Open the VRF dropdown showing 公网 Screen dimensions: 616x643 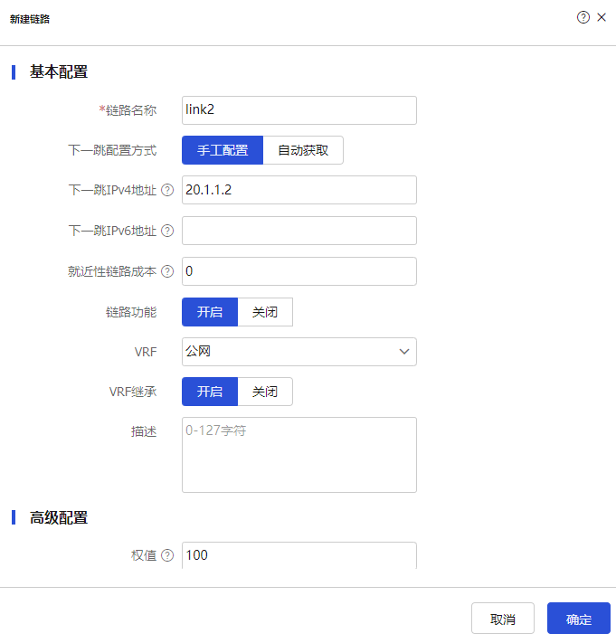point(299,352)
